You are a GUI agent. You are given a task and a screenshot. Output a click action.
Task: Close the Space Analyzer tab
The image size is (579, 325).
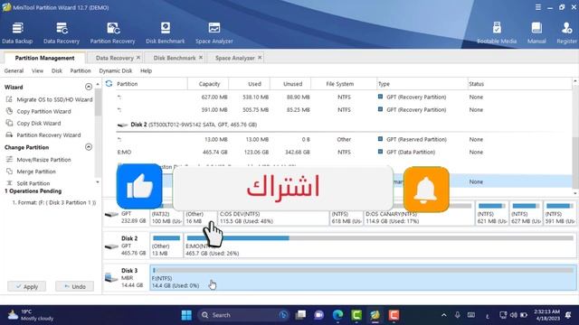[x=260, y=58]
